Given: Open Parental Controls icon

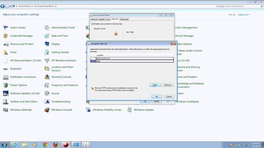Looking at the screenshot, I should click(x=47, y=77).
